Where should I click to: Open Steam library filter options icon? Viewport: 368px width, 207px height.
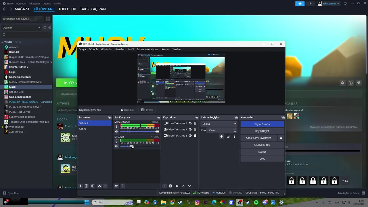tap(48, 35)
